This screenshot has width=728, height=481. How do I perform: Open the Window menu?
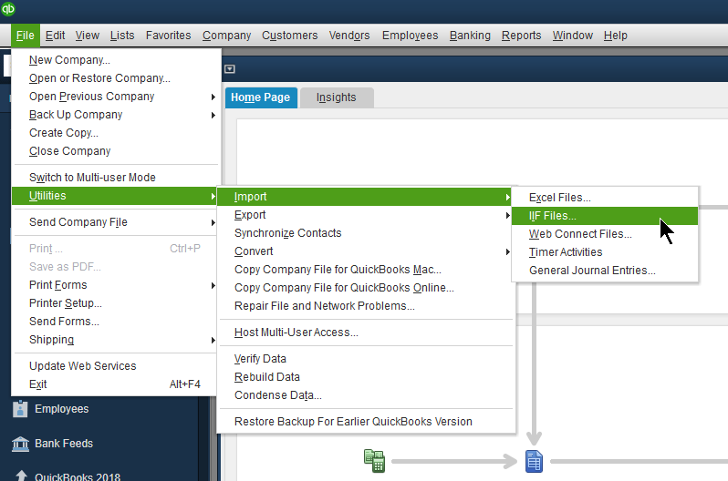[x=573, y=36]
